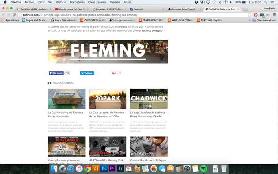Open the WAIT UNTIL TONIGHT bookmark
The image size is (278, 174).
(181, 20)
